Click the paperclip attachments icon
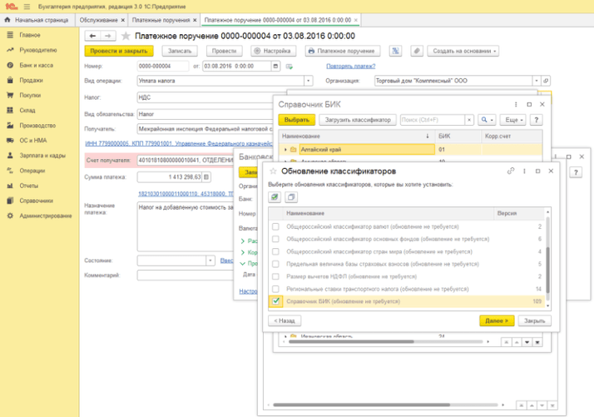Image resolution: width=594 pixels, height=417 pixels. (x=417, y=51)
